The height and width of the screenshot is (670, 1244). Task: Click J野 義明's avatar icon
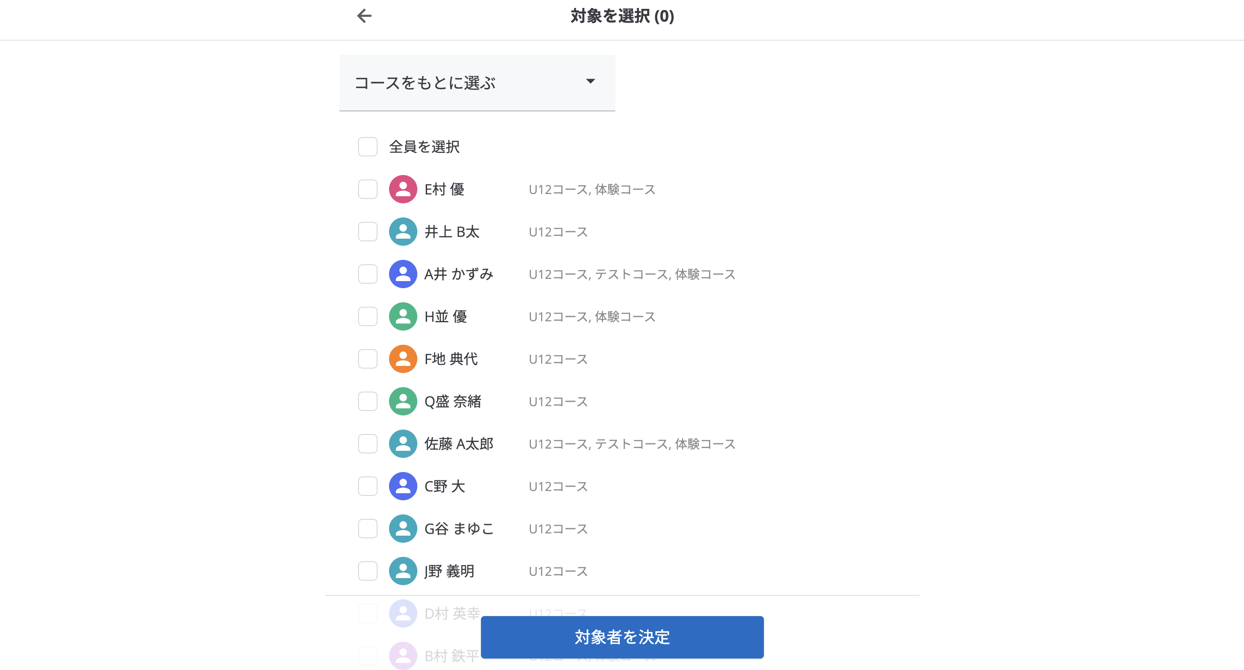point(402,571)
